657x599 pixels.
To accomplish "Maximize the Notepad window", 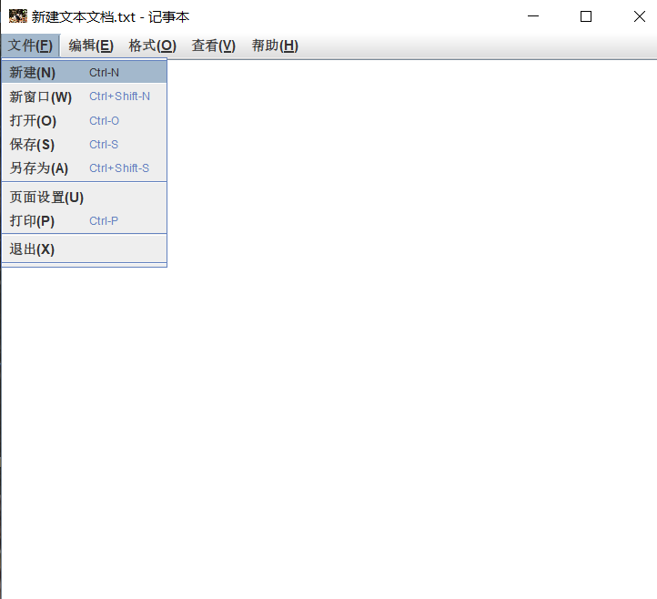I will 586,16.
